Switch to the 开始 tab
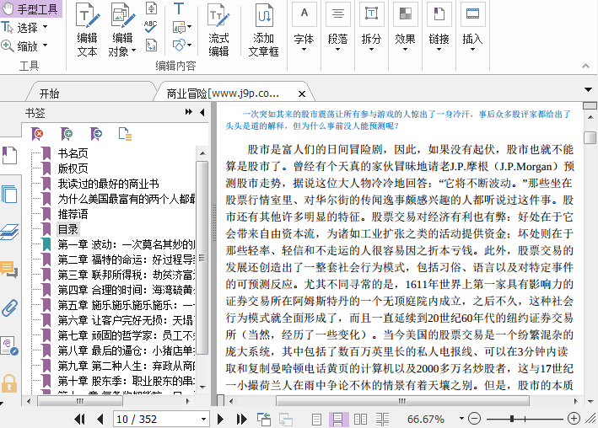Viewport: 598px width, 428px height. coord(49,94)
